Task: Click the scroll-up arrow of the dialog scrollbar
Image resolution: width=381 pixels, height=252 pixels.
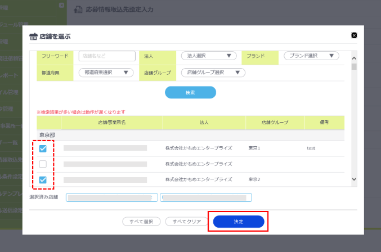Action: tap(354, 57)
